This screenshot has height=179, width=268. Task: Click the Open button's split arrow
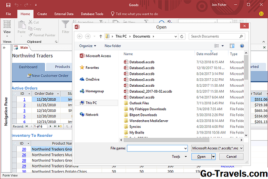pyautogui.click(x=213, y=157)
